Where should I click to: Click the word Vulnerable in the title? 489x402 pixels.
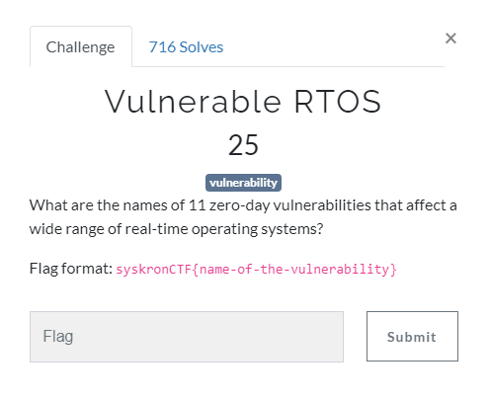[x=193, y=102]
